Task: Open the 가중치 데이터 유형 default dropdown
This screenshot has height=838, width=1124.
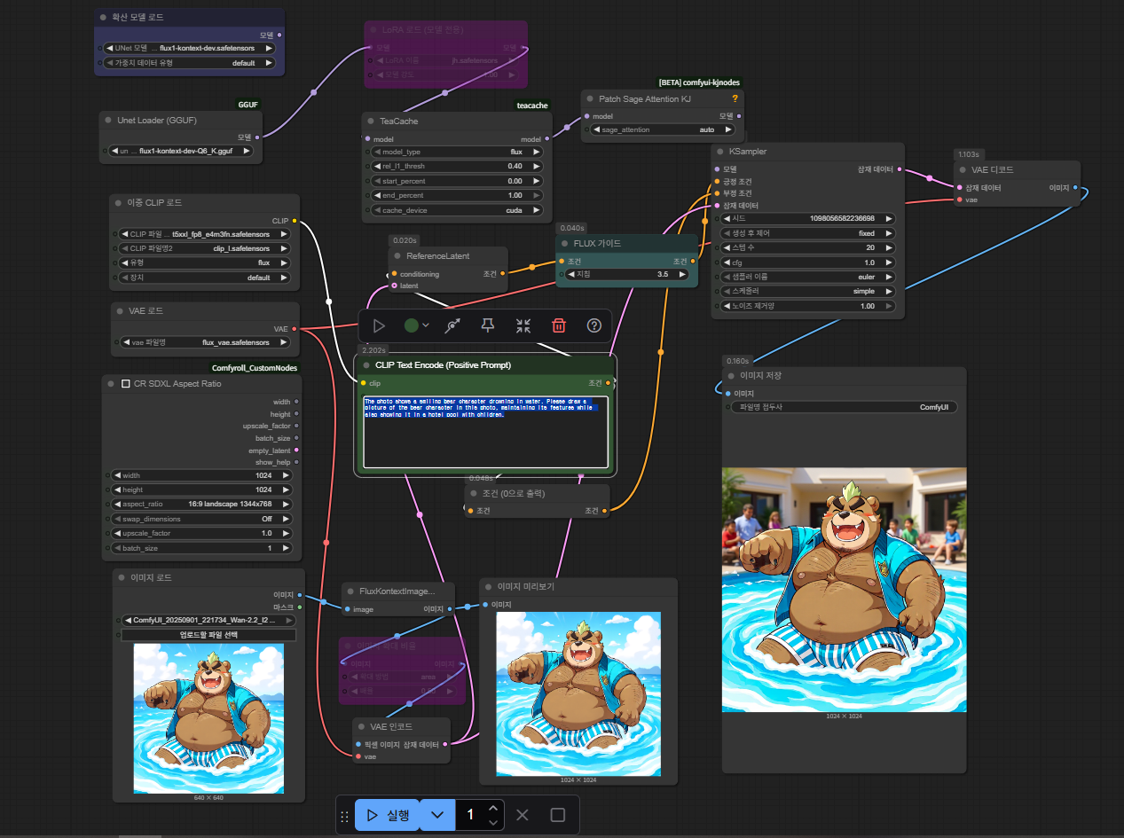Action: 189,63
